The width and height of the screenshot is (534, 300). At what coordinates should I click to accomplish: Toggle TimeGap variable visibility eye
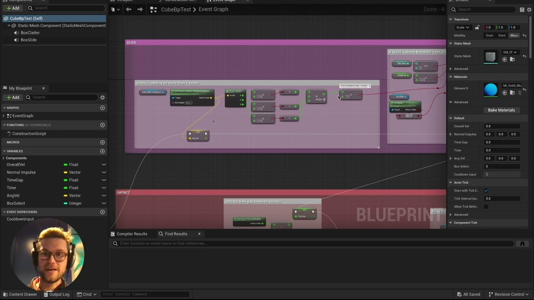(x=103, y=180)
